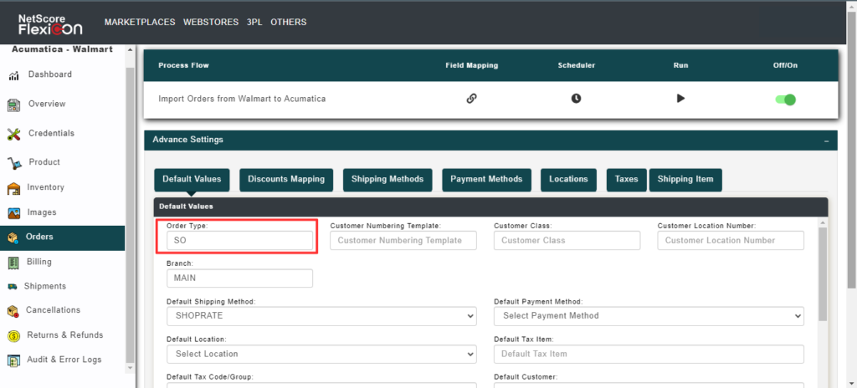
Task: Open the Scheduler clock icon
Action: [x=576, y=99]
